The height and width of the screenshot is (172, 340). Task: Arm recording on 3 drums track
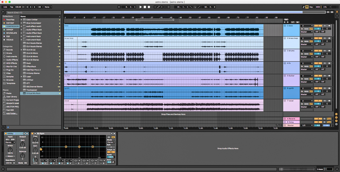(329, 51)
